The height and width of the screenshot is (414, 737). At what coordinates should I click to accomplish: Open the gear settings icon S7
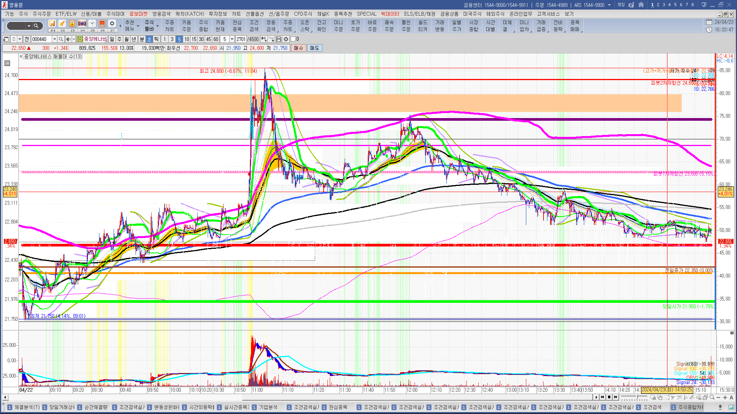(112, 24)
